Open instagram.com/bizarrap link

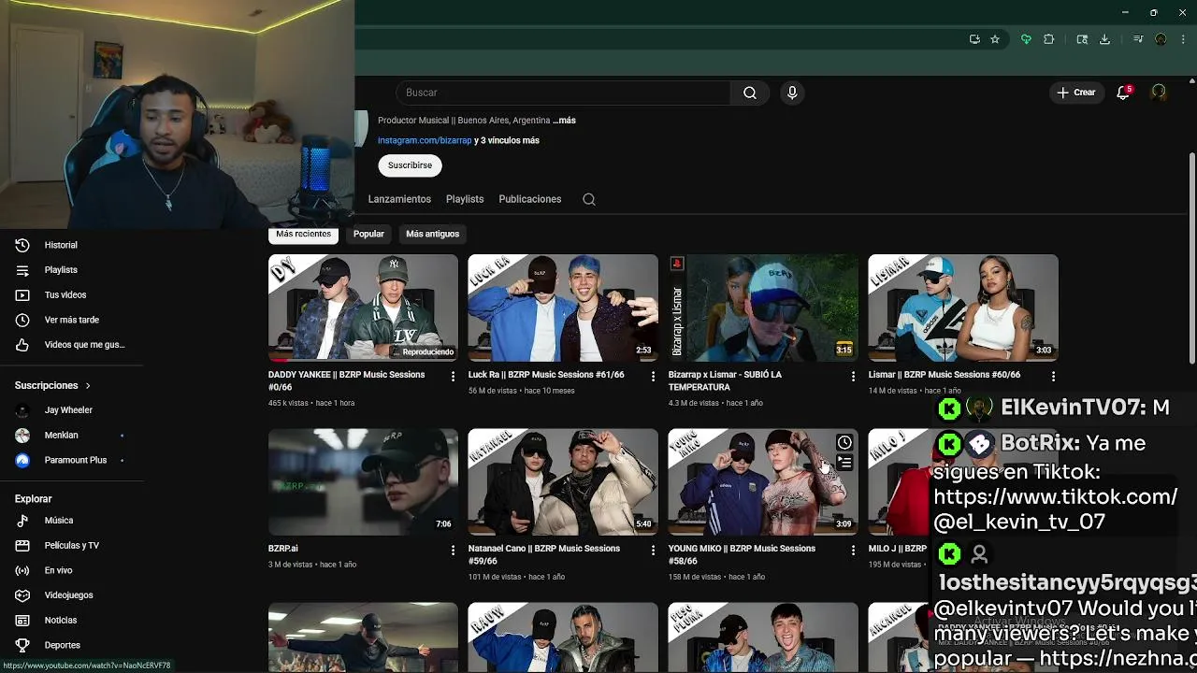pos(425,140)
